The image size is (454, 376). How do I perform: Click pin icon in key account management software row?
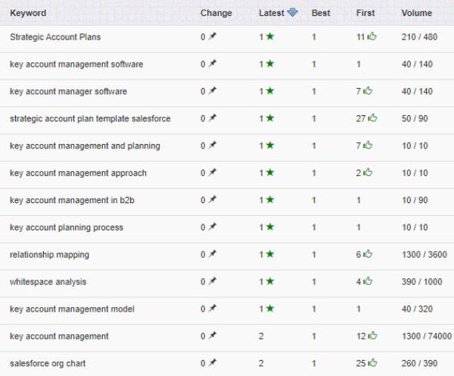tap(213, 64)
